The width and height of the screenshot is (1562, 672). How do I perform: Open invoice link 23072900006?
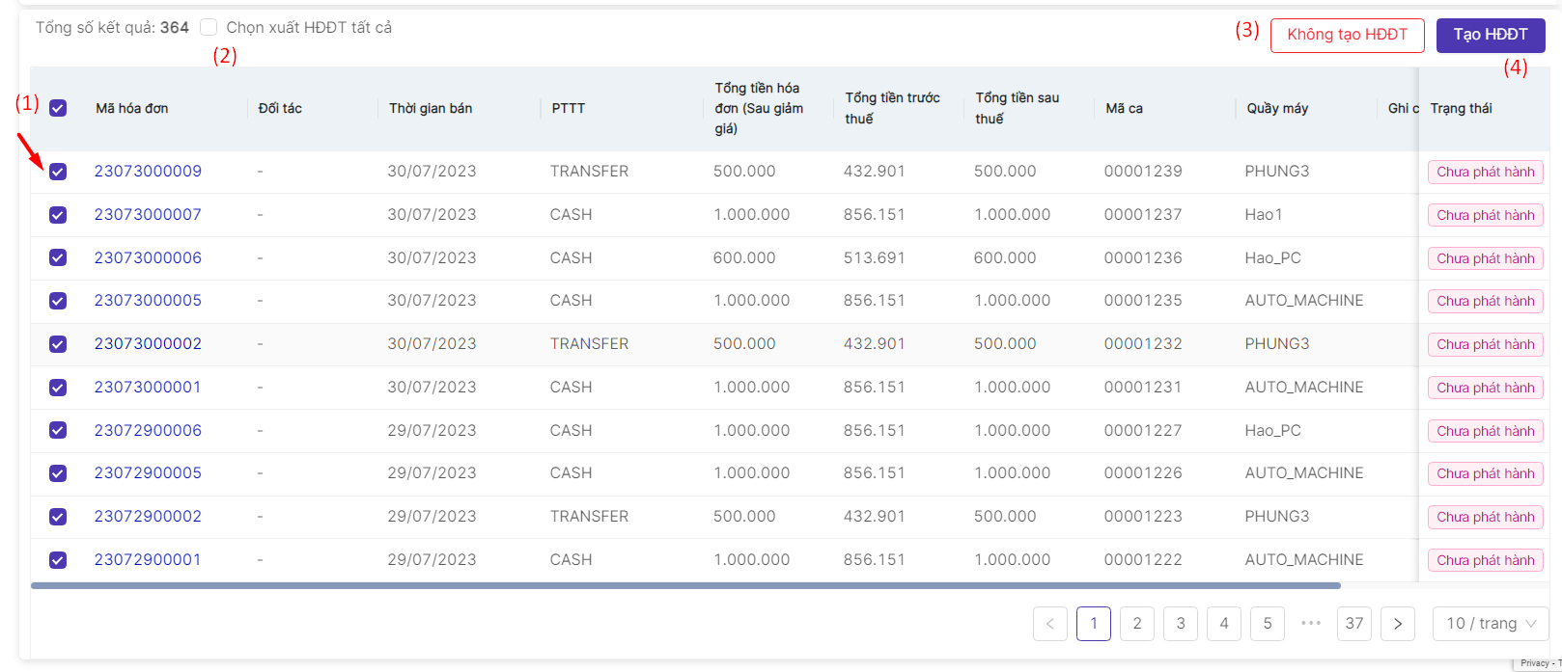point(148,431)
